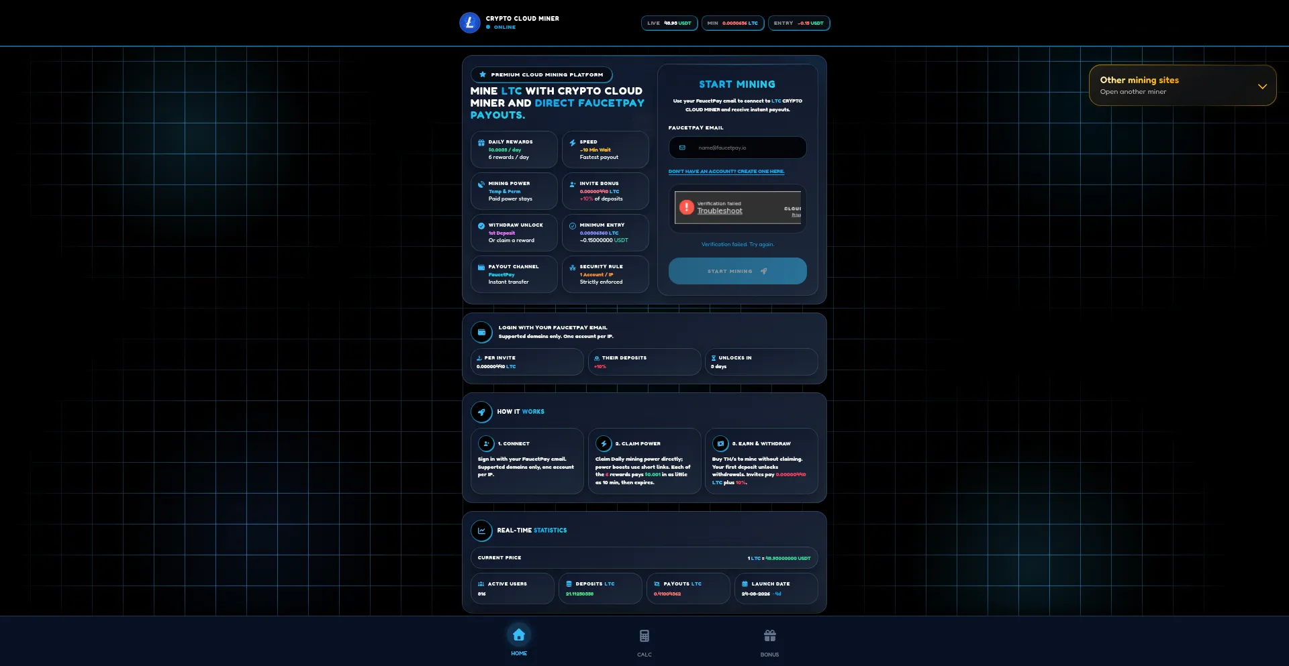Image resolution: width=1289 pixels, height=666 pixels.
Task: Focus the FaucetPay email input field
Action: [738, 148]
